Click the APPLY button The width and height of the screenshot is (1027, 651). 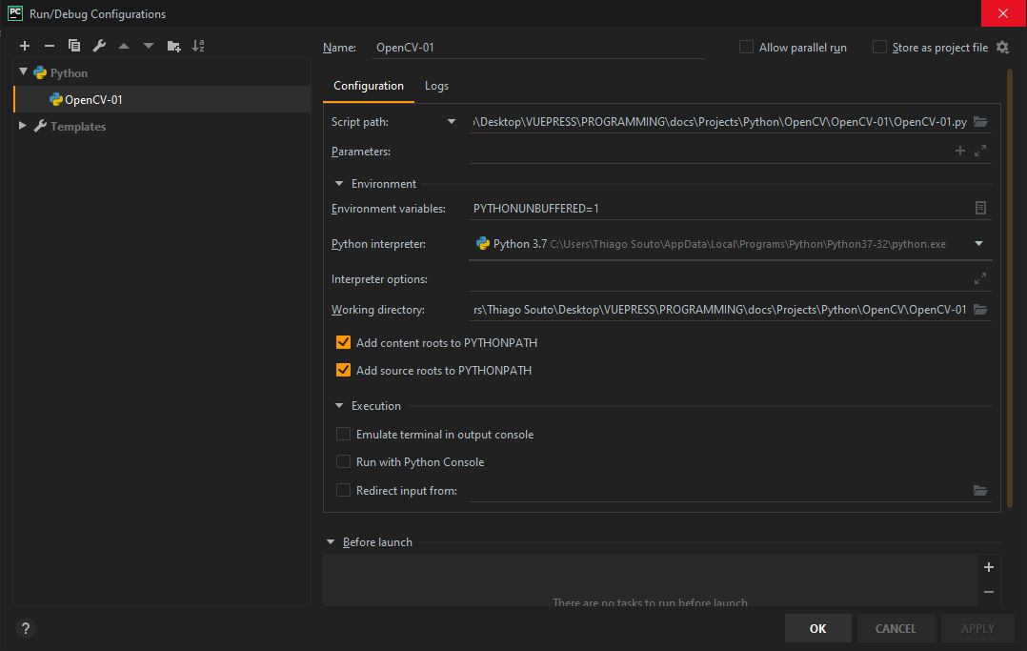pos(977,628)
